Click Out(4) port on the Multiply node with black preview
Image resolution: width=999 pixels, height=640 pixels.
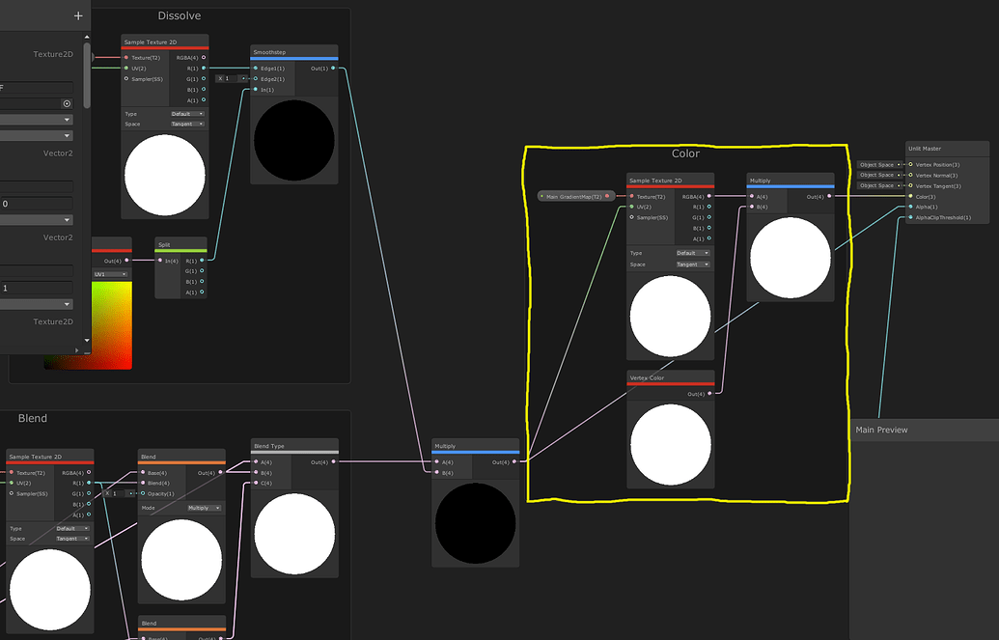514,462
